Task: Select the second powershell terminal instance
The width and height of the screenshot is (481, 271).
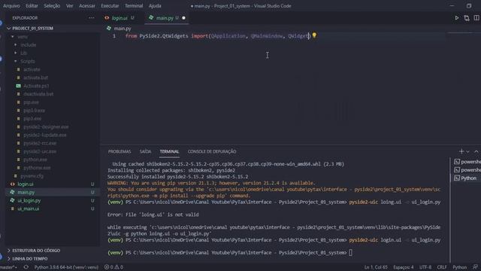Action: (467, 170)
